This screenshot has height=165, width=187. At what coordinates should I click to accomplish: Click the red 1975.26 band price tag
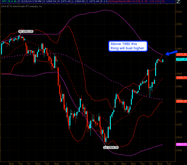pos(181,54)
